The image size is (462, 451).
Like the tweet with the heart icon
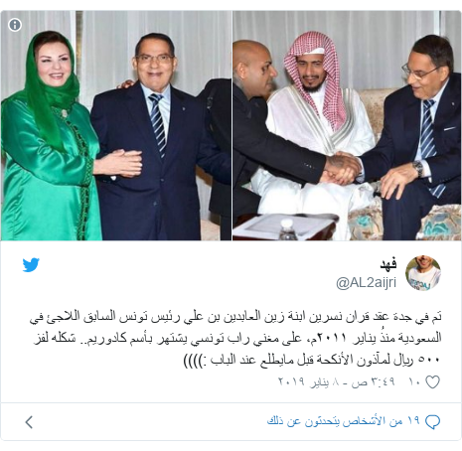tap(432, 382)
